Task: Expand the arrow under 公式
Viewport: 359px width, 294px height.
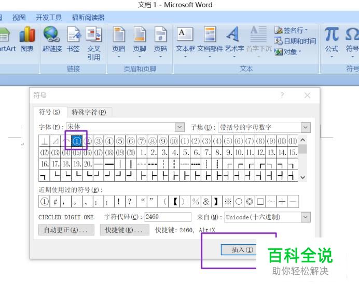Action: (x=332, y=57)
